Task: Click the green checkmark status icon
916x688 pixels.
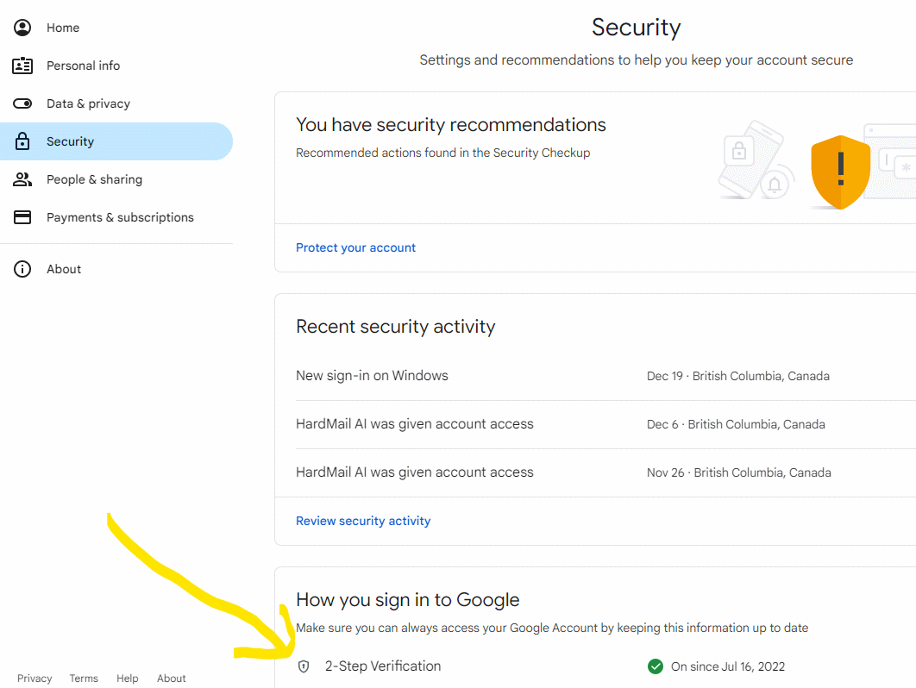Action: pos(656,666)
